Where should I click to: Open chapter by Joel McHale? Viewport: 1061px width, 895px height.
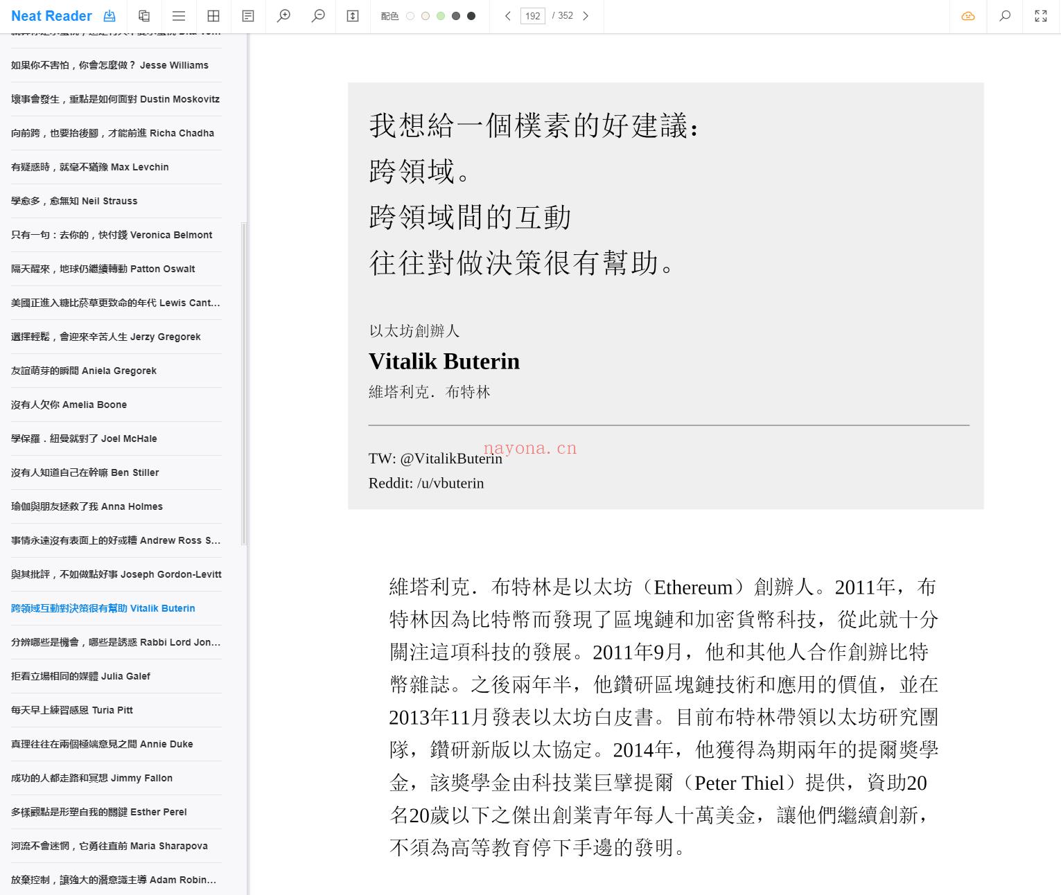[x=116, y=438]
